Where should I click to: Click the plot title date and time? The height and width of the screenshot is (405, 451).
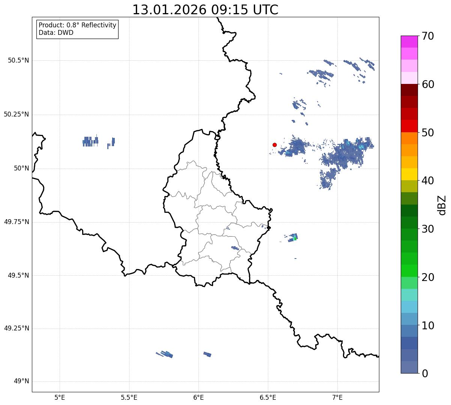pyautogui.click(x=205, y=10)
